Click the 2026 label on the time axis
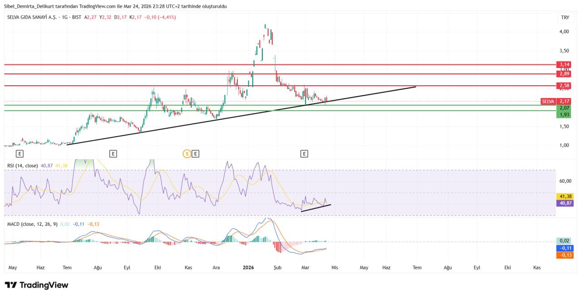Screen dimensions: 581x297 249,268
